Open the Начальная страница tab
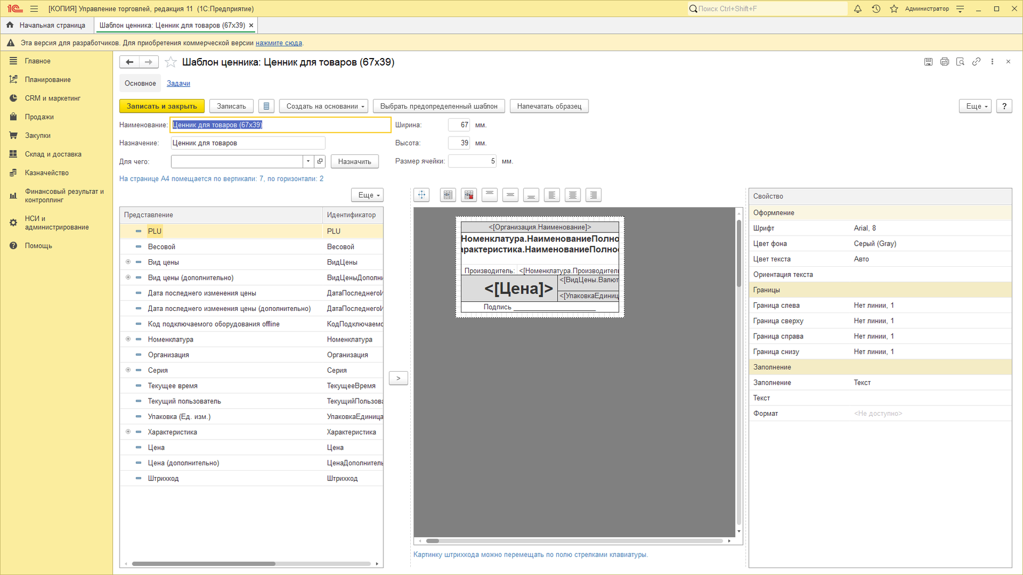Screen dimensions: 1023x575 tap(47, 25)
